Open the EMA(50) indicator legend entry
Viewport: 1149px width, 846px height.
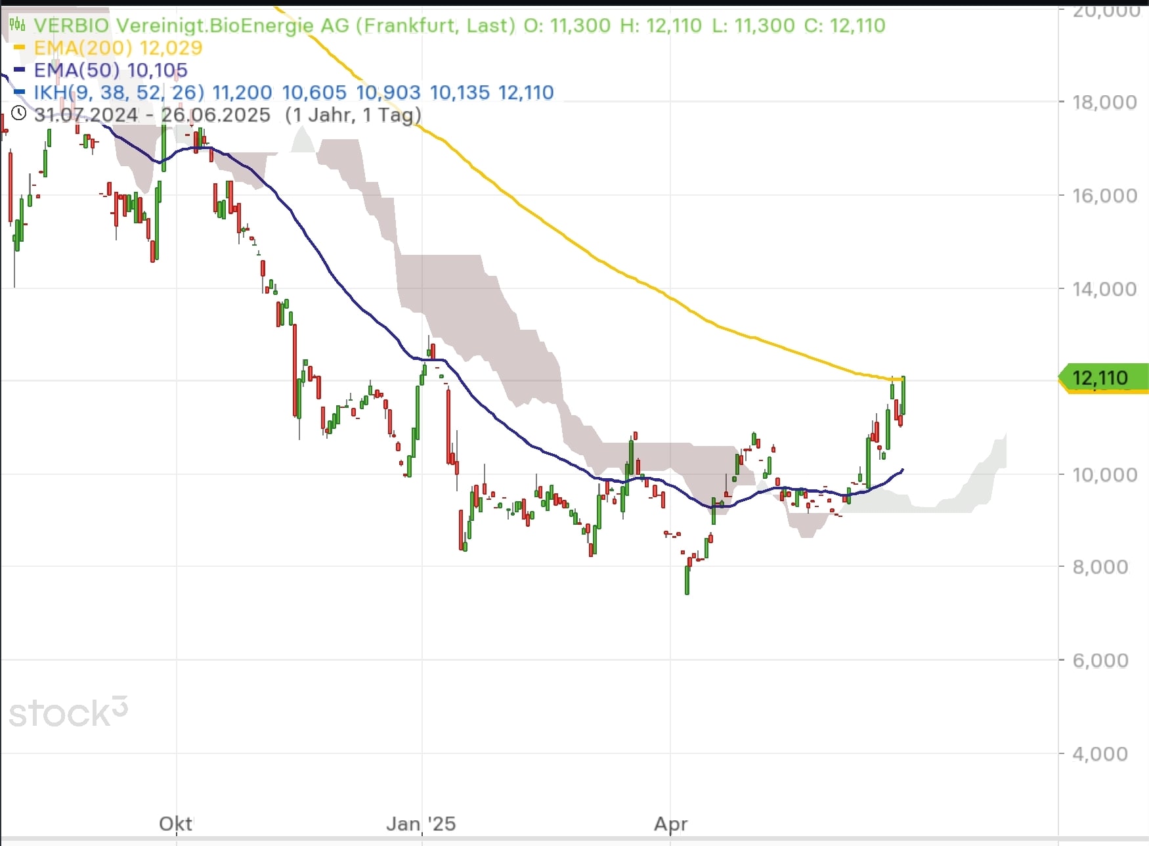pos(111,70)
